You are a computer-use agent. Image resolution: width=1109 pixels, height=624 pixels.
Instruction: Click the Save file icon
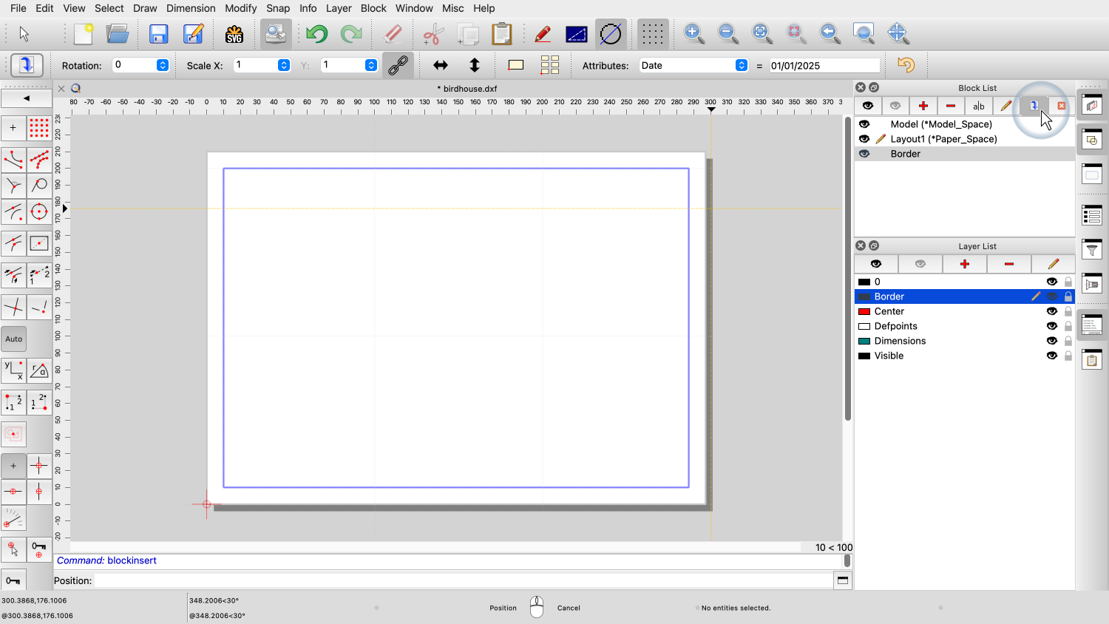159,34
